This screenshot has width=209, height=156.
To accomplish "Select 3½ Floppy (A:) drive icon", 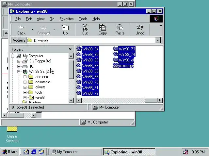I will [25, 61].
